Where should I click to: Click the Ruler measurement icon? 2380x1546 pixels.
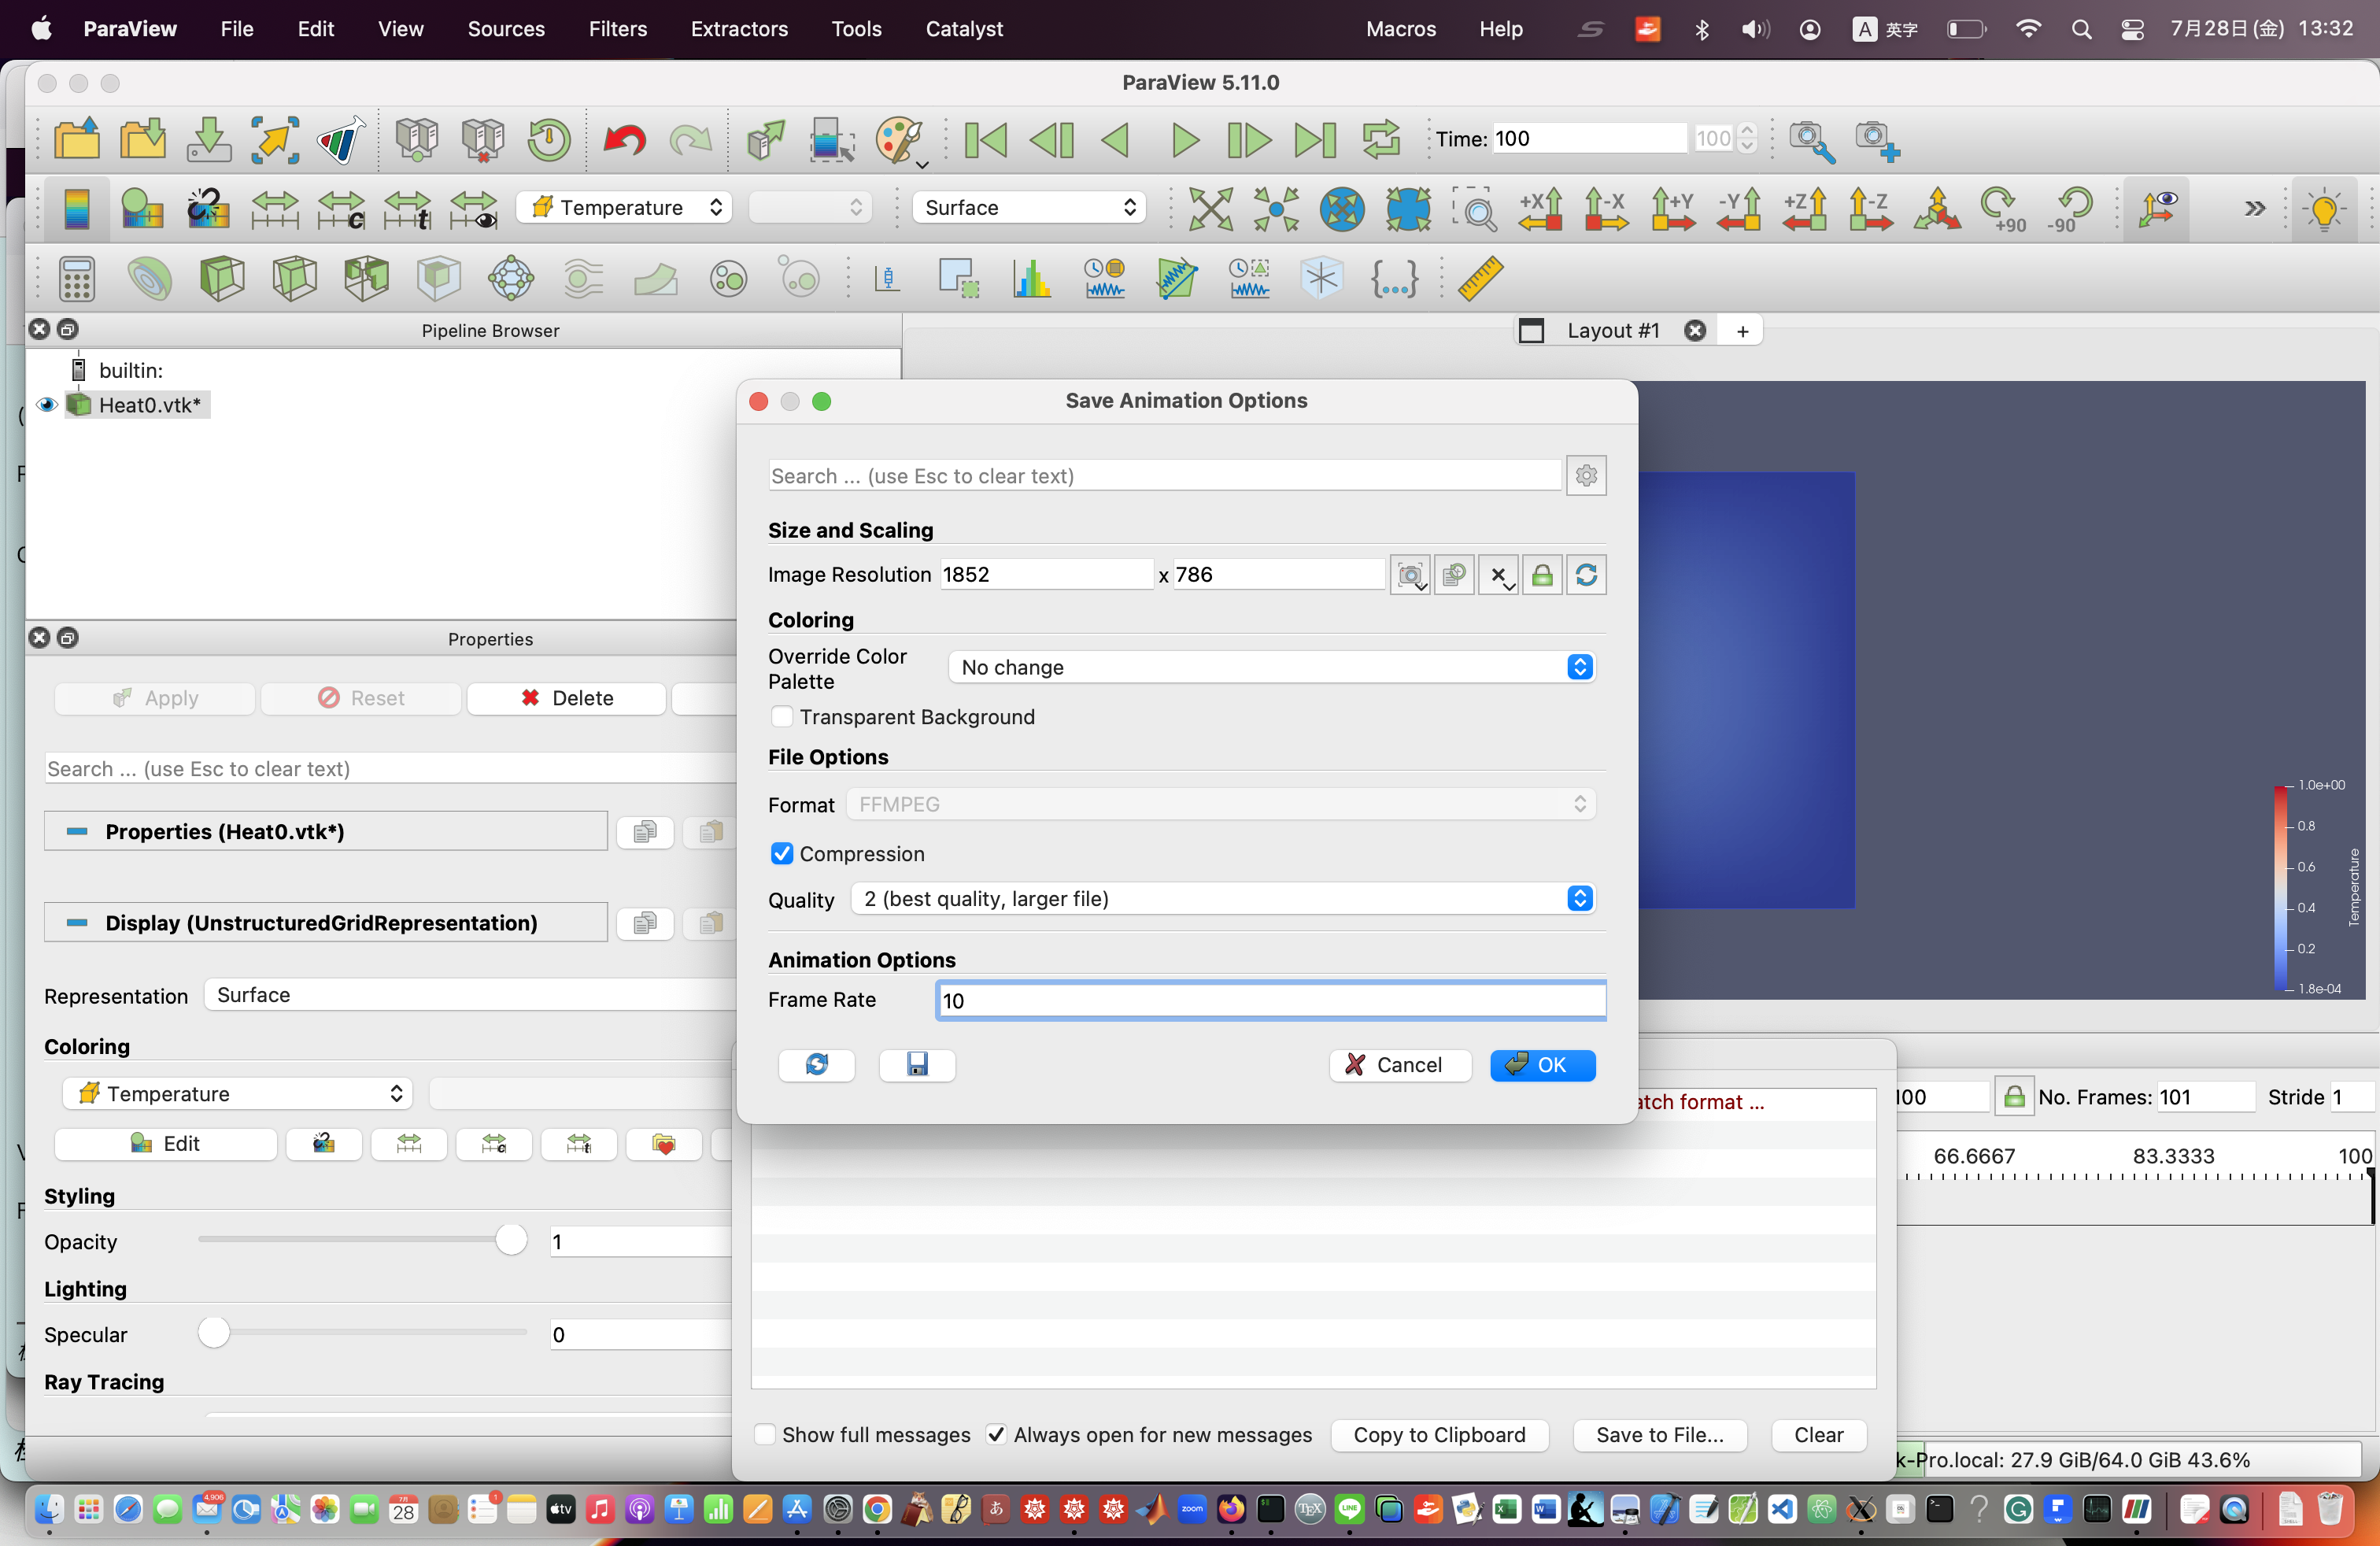click(1480, 278)
